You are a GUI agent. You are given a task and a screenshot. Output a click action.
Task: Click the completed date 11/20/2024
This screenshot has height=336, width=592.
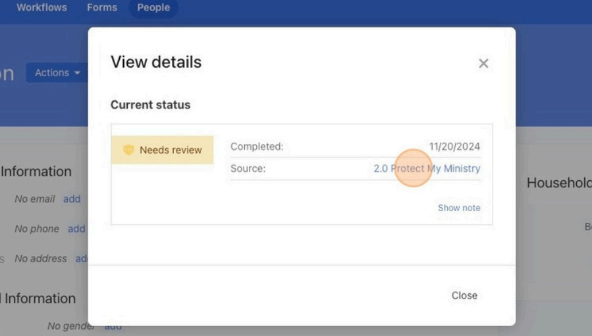point(454,147)
